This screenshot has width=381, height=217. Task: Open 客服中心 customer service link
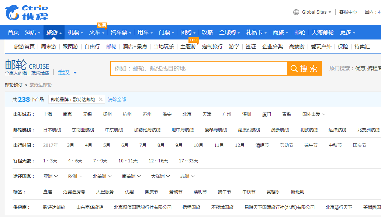point(348,12)
